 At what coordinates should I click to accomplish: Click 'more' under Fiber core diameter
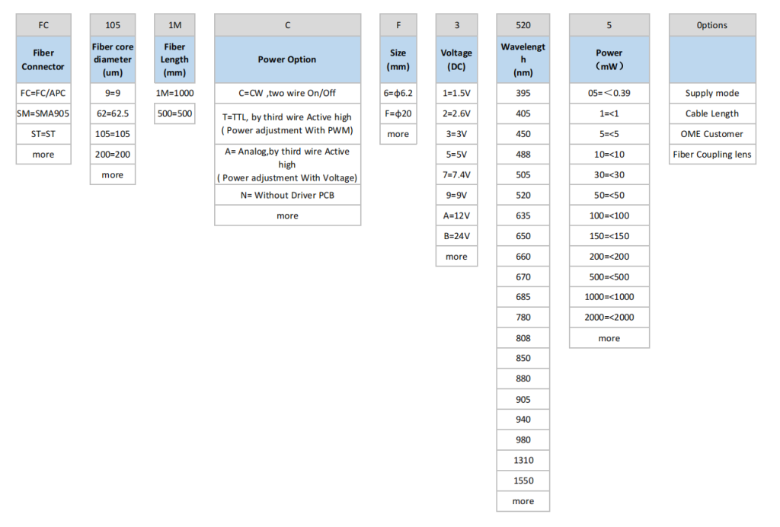click(x=112, y=175)
